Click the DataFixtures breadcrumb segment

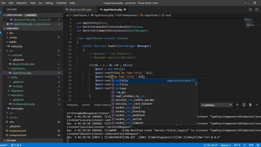[x=80, y=15]
